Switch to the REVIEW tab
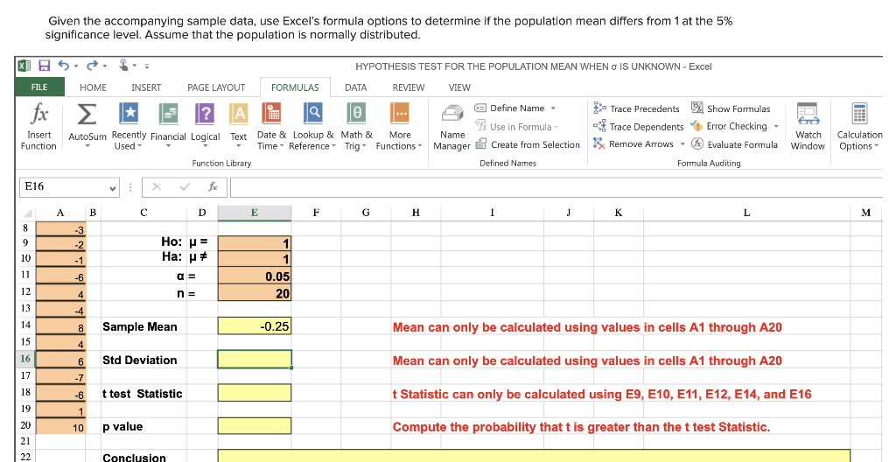Viewport: 896px width, 462px height. tap(408, 87)
